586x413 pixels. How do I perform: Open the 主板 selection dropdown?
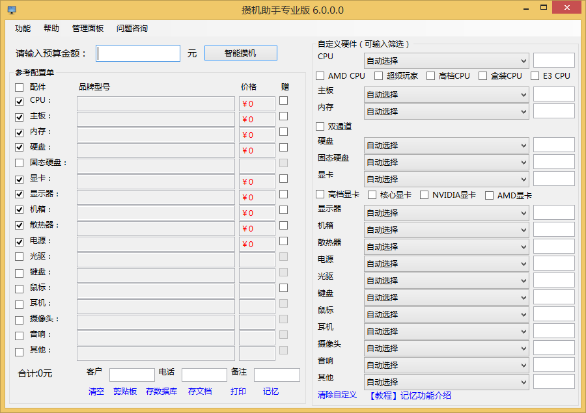[x=447, y=95]
